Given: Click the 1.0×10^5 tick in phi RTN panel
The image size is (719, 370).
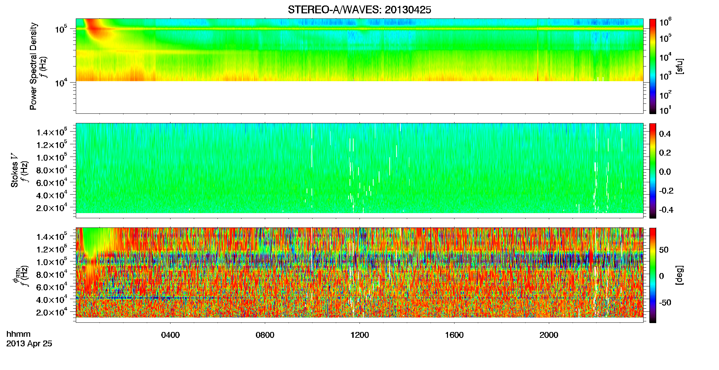Looking at the screenshot, I should coord(51,262).
